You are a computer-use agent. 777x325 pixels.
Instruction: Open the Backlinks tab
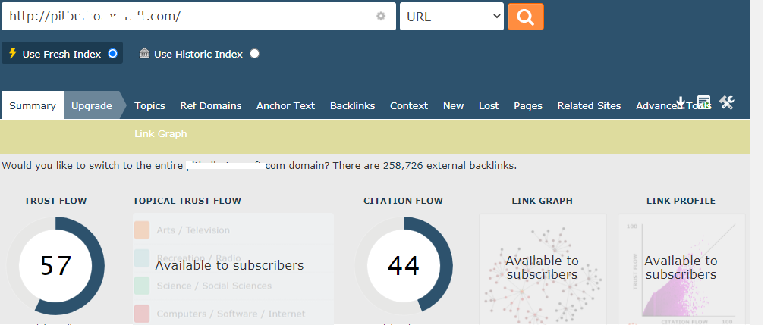click(x=352, y=106)
